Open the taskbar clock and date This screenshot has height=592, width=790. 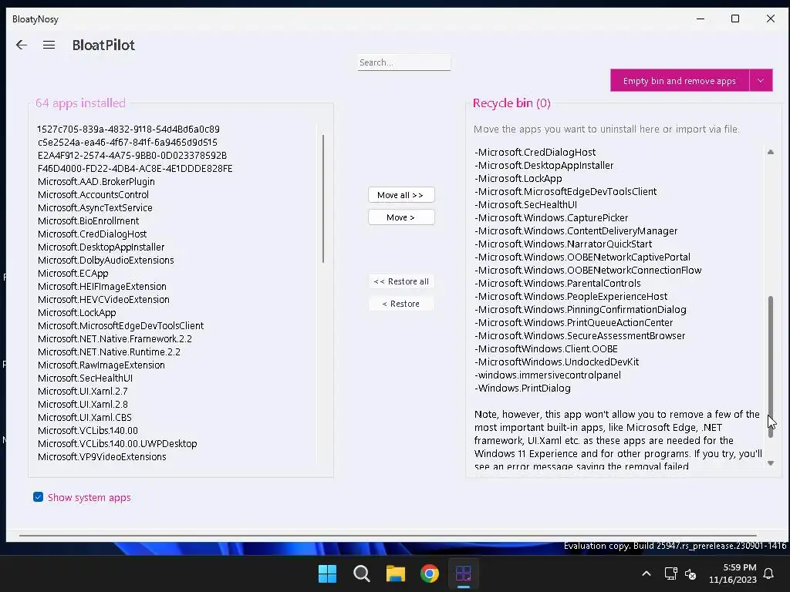733,573
